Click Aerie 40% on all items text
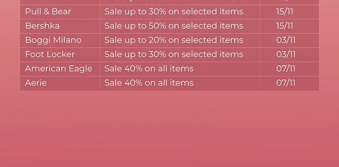339x167 pixels. tap(149, 83)
